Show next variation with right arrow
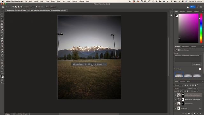This screenshot has width=204, height=115. [92, 64]
